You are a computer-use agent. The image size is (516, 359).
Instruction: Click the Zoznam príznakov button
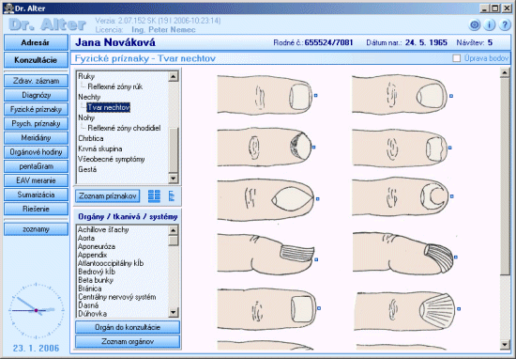[108, 195]
